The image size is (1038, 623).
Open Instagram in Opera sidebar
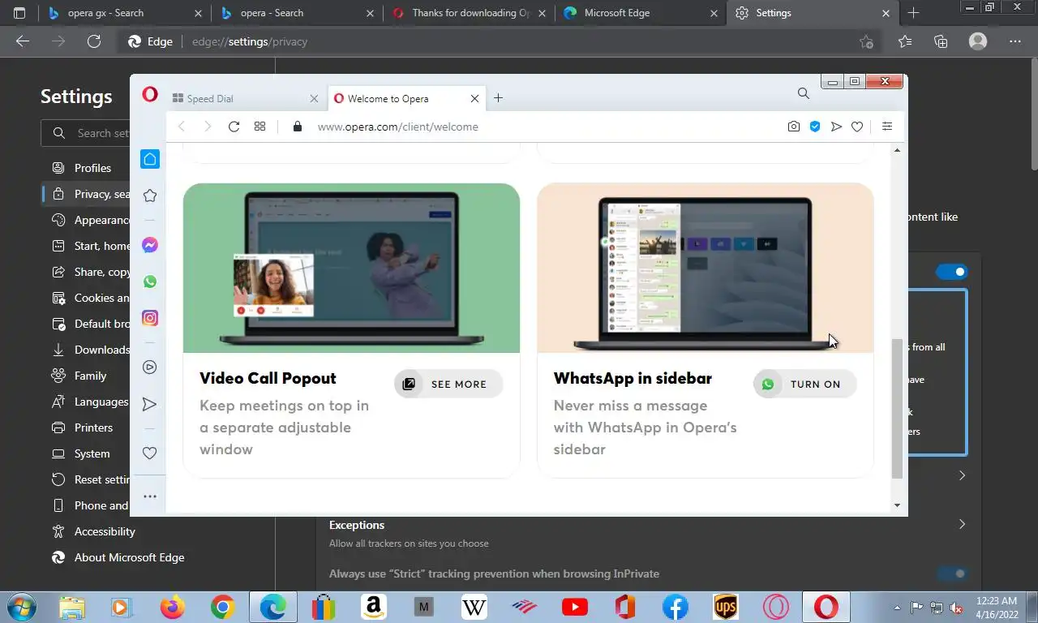point(150,318)
